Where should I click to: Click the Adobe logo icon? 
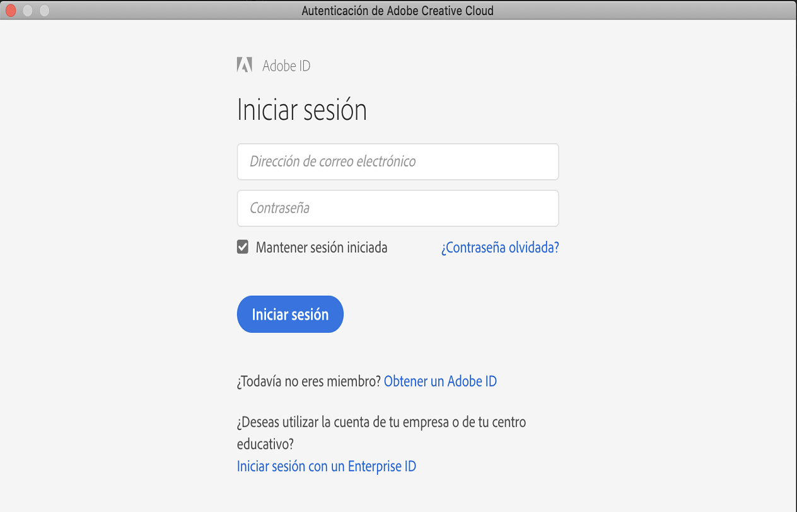click(245, 65)
